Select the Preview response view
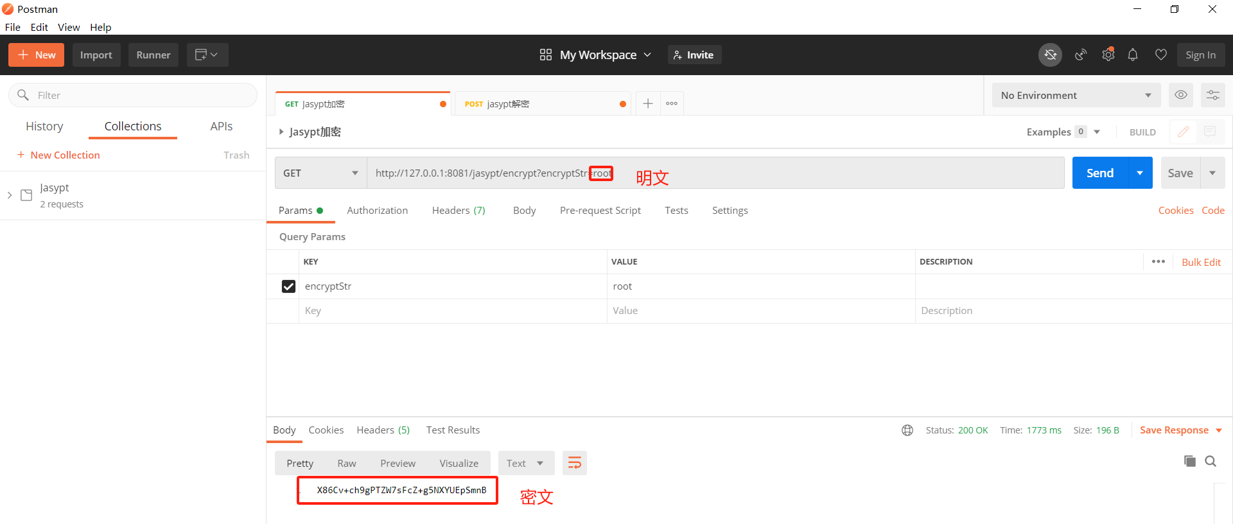The image size is (1233, 524). click(x=398, y=463)
